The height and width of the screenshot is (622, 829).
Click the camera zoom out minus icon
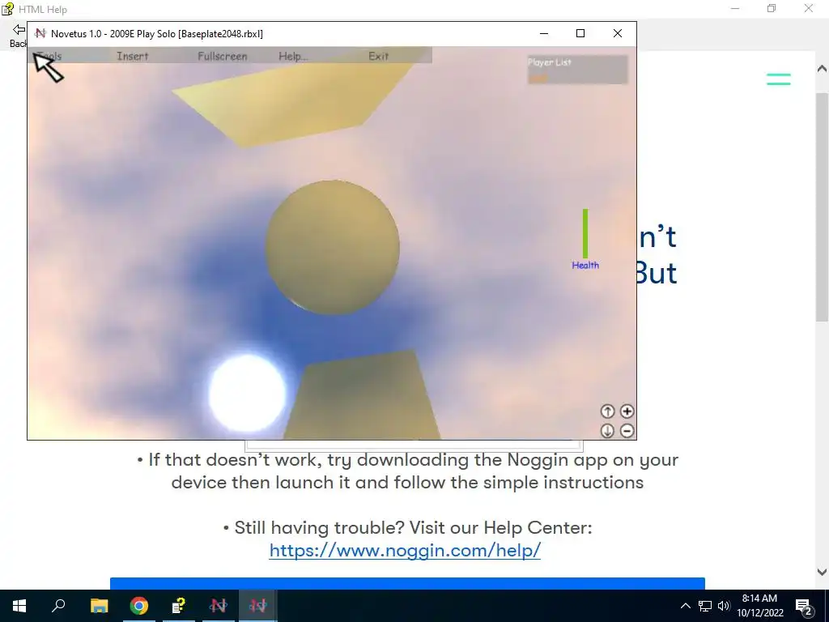coord(627,431)
